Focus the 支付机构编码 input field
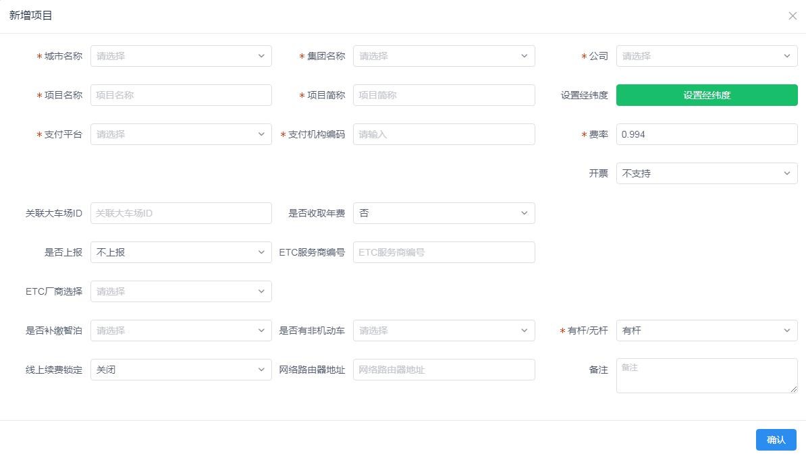 (444, 134)
